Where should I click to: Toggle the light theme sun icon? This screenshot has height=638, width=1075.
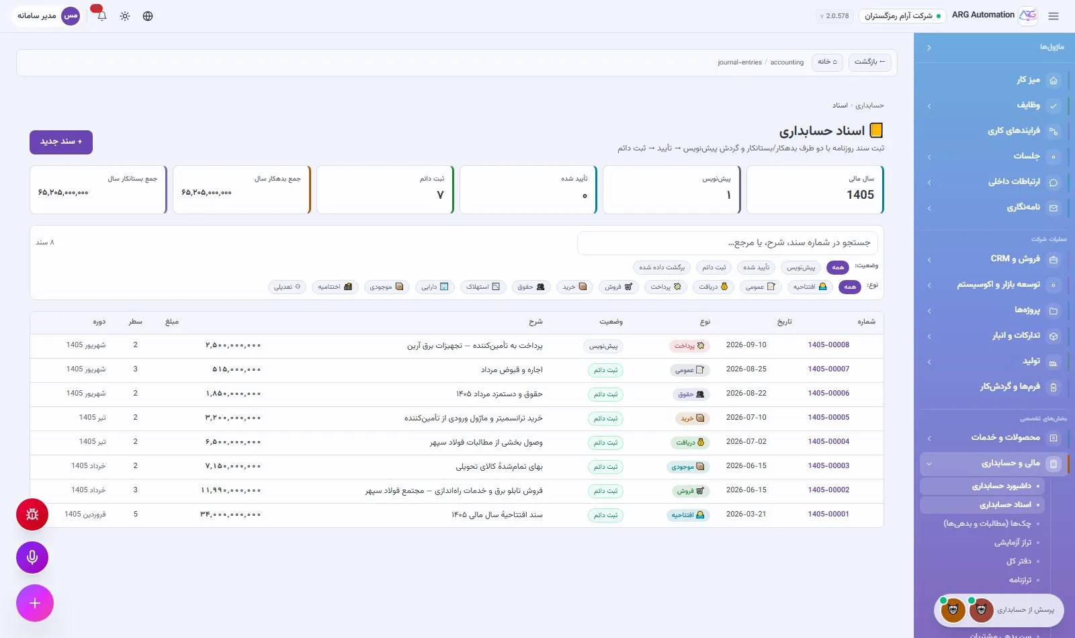tap(125, 16)
